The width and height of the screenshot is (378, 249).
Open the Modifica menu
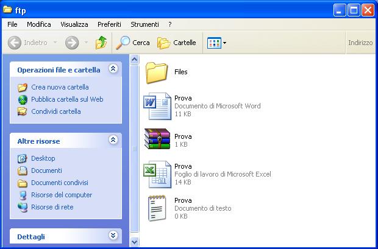click(39, 24)
